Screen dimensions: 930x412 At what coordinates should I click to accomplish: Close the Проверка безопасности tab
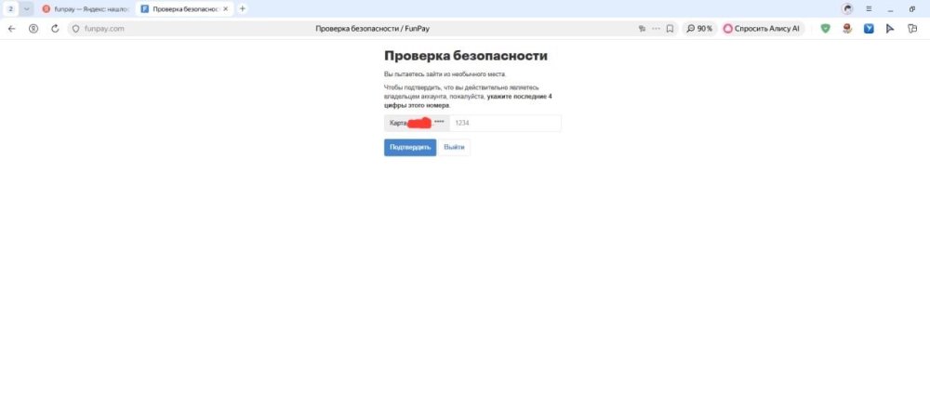225,9
